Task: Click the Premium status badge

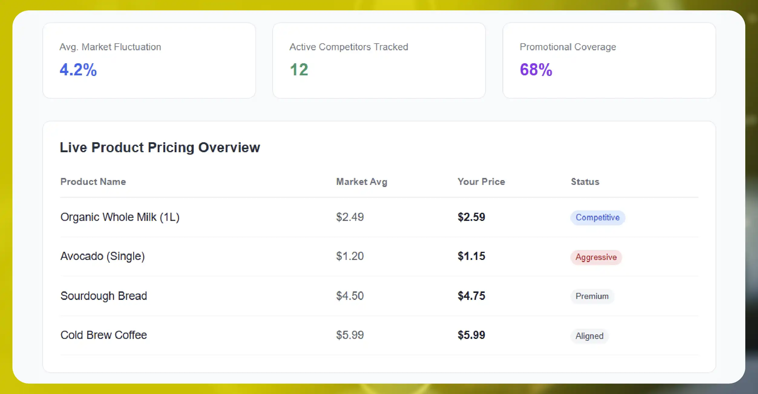Action: [x=592, y=296]
